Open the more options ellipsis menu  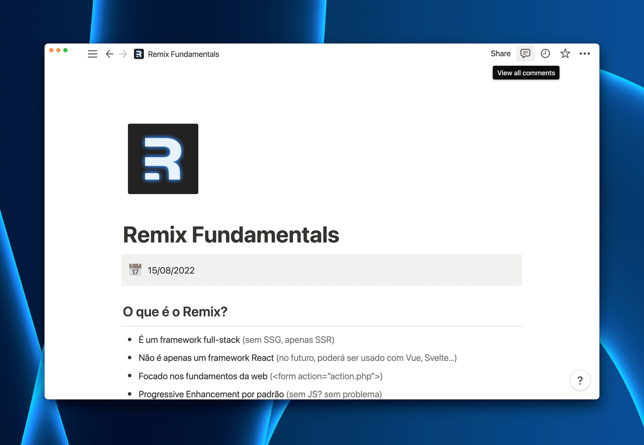coord(585,53)
